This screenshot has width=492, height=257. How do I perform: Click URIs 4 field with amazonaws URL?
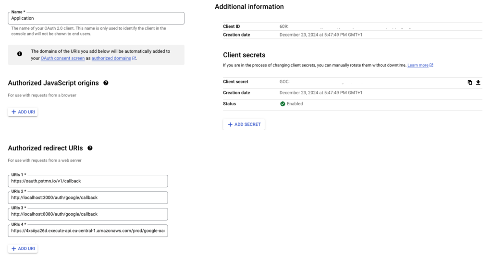point(88,231)
